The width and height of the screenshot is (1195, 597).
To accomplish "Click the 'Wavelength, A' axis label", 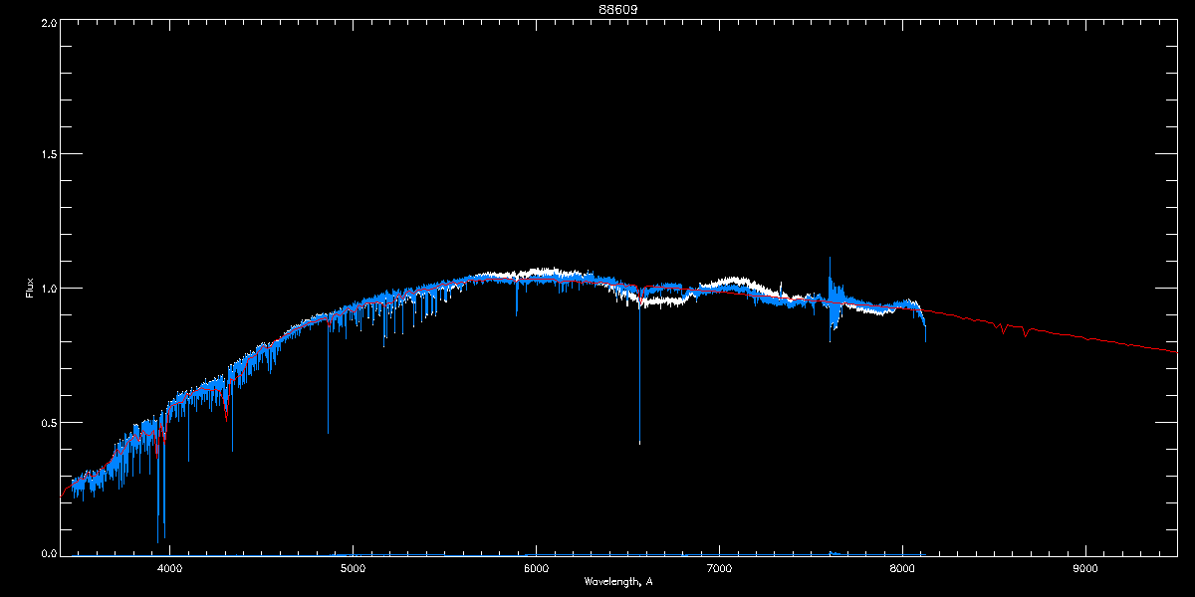I will pyautogui.click(x=617, y=582).
